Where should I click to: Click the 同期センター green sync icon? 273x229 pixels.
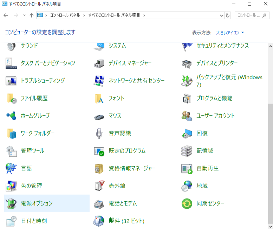pyautogui.click(x=187, y=203)
